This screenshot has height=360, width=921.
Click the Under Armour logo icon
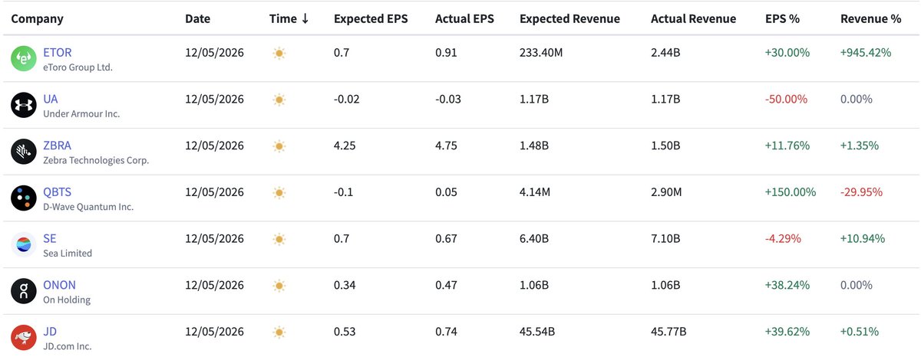click(x=24, y=105)
